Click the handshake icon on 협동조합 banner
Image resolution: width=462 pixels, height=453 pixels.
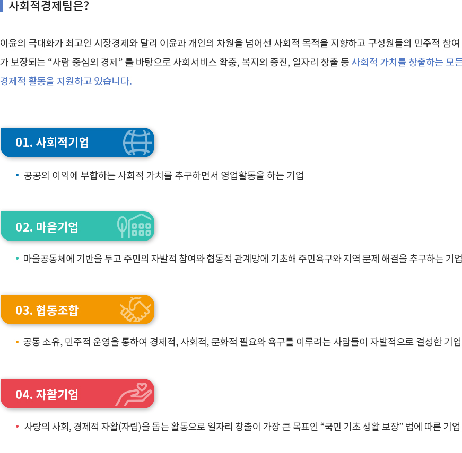coord(135,309)
